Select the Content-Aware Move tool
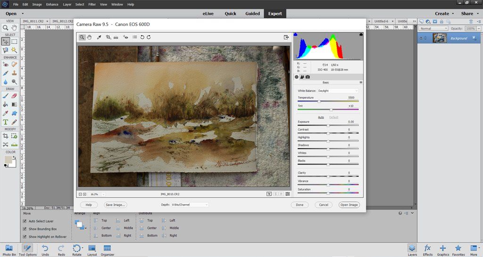483x257 pixels. point(6,144)
